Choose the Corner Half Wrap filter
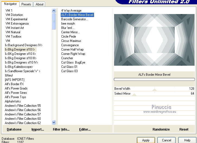Screen dimensions: 197x143 point(72,49)
